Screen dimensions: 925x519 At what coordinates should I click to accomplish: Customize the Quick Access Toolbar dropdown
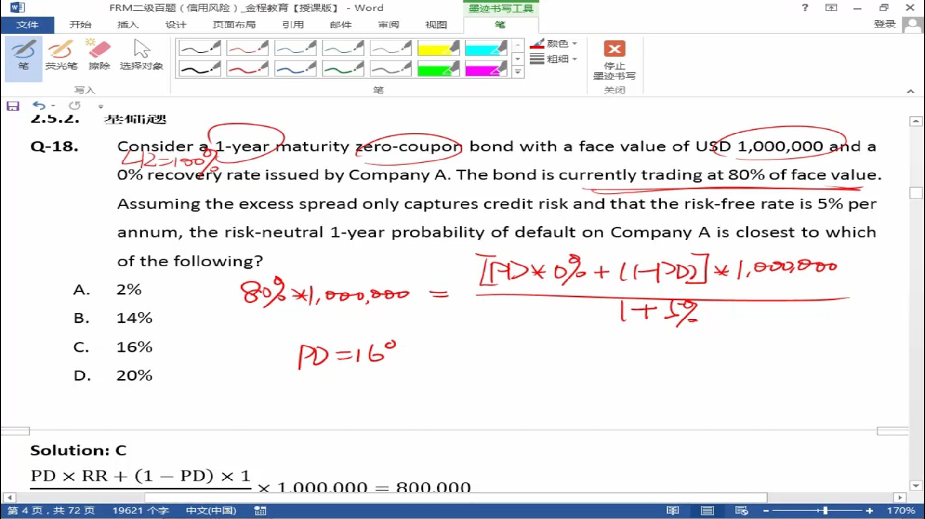[101, 106]
